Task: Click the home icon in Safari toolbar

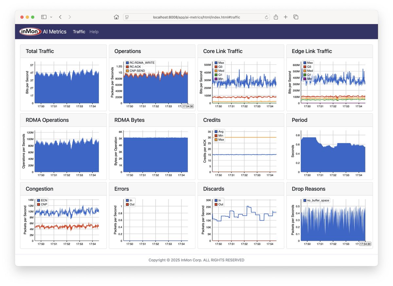Action: point(116,17)
